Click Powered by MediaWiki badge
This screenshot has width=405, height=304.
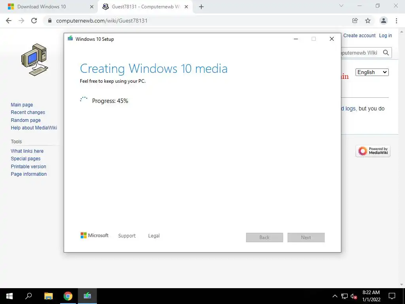pyautogui.click(x=373, y=151)
